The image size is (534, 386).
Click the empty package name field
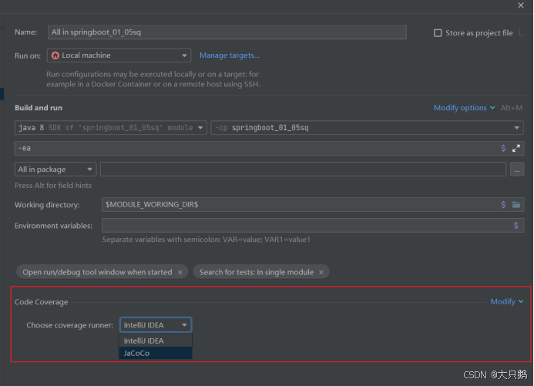tap(303, 170)
